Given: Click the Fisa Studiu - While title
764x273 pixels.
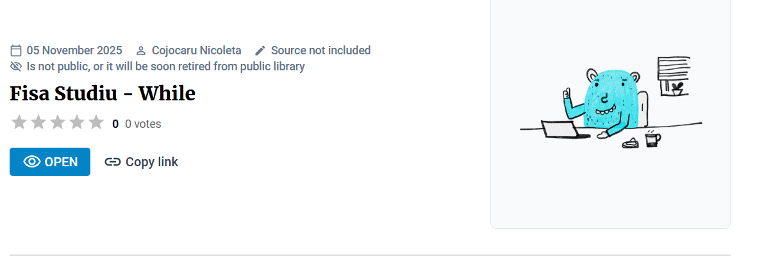Looking at the screenshot, I should click(103, 93).
